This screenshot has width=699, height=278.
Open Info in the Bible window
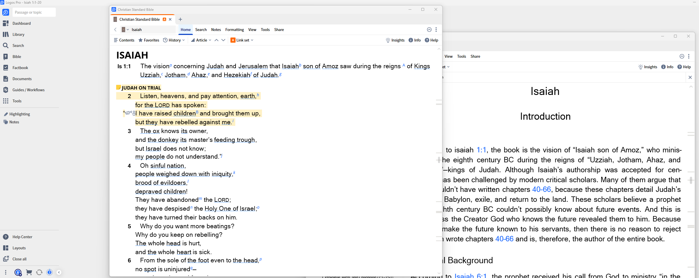415,40
